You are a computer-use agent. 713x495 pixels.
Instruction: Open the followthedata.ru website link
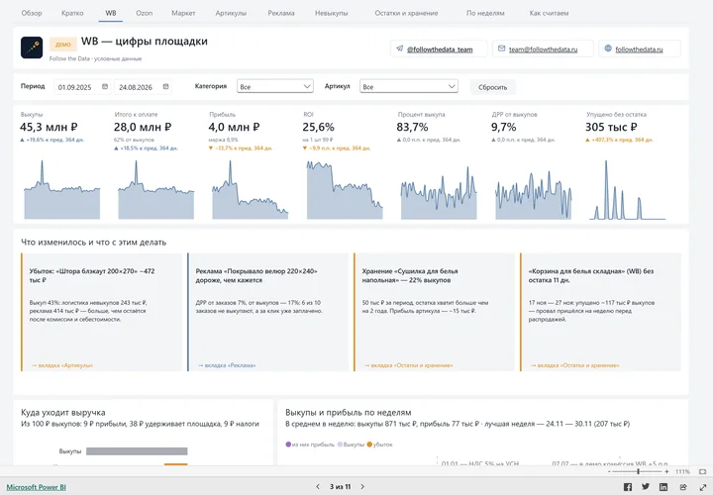tap(639, 49)
